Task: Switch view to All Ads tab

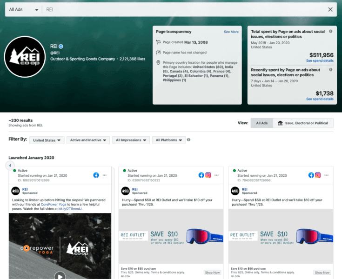Action: [262, 123]
